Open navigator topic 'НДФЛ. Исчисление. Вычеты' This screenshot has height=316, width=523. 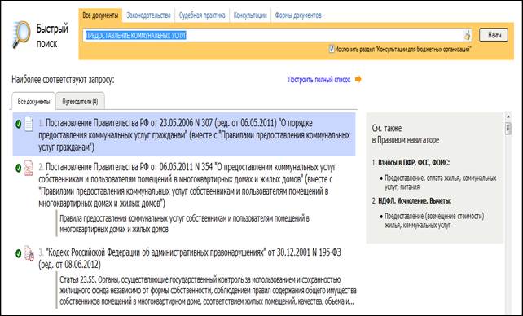tap(415, 201)
